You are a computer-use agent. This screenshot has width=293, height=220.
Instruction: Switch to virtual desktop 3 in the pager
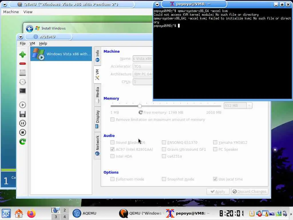tap(56, 217)
